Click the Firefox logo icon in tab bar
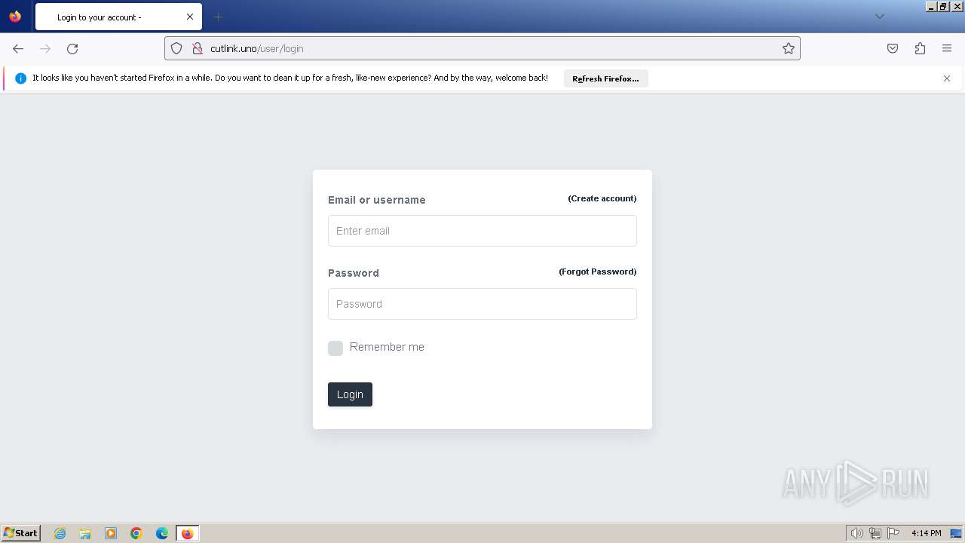965x543 pixels. (15, 17)
